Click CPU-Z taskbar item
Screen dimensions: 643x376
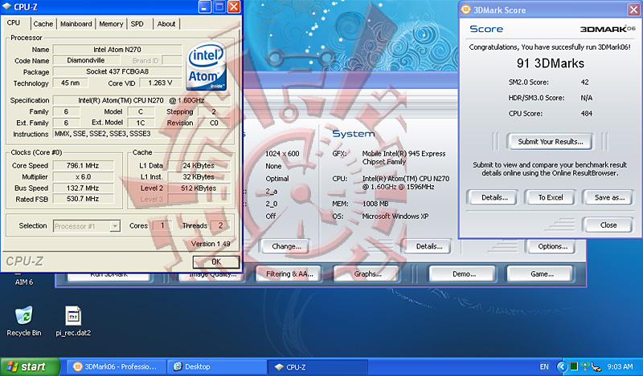(x=317, y=366)
